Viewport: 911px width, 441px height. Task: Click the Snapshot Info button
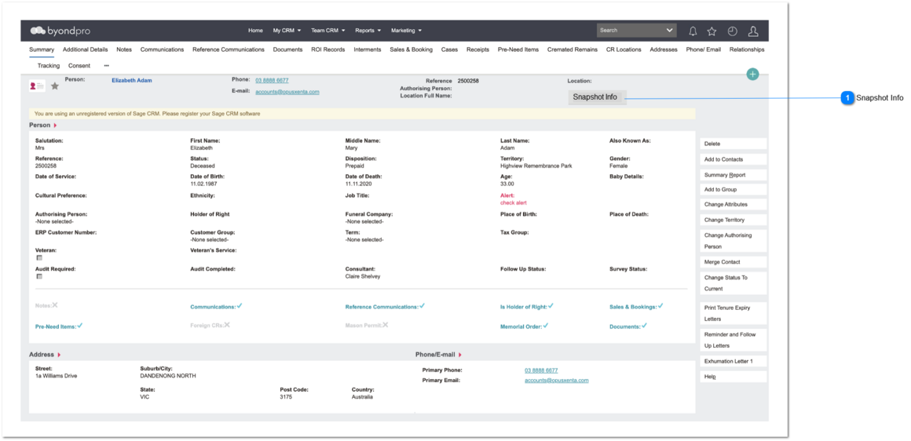(x=598, y=97)
